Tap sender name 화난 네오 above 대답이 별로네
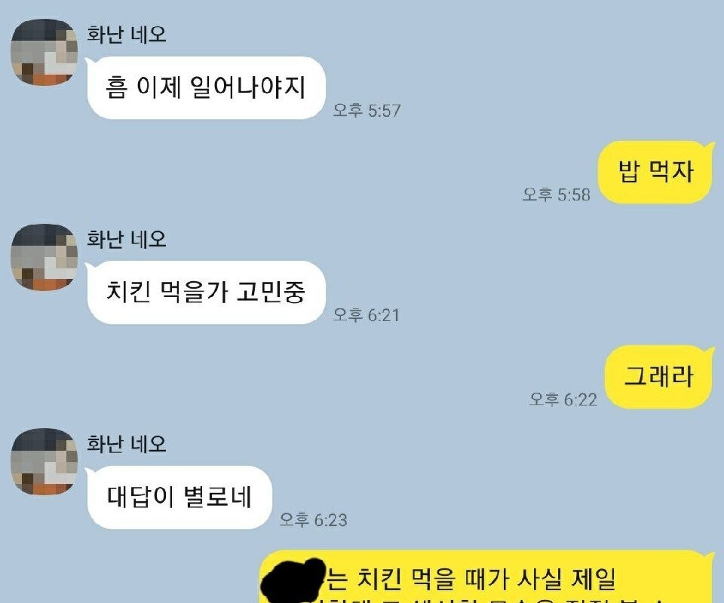 pos(127,443)
